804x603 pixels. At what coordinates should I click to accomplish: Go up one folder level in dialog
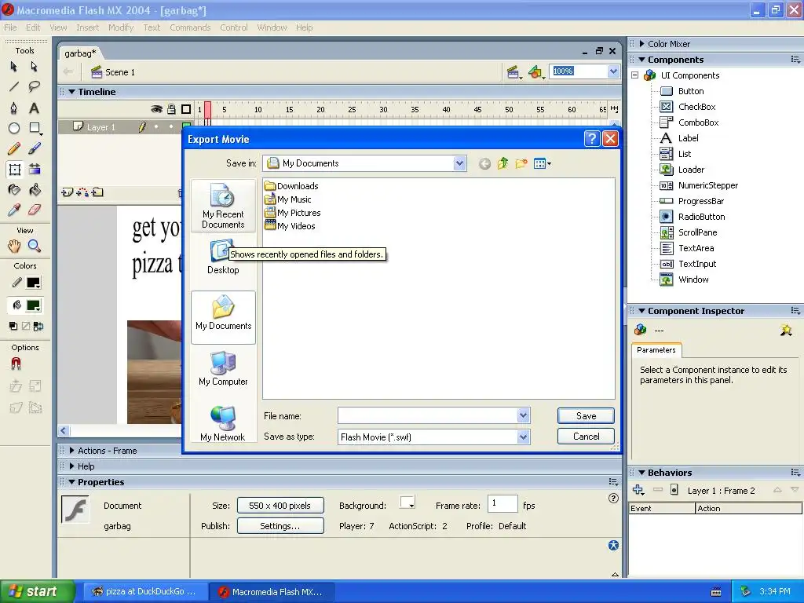pyautogui.click(x=502, y=163)
